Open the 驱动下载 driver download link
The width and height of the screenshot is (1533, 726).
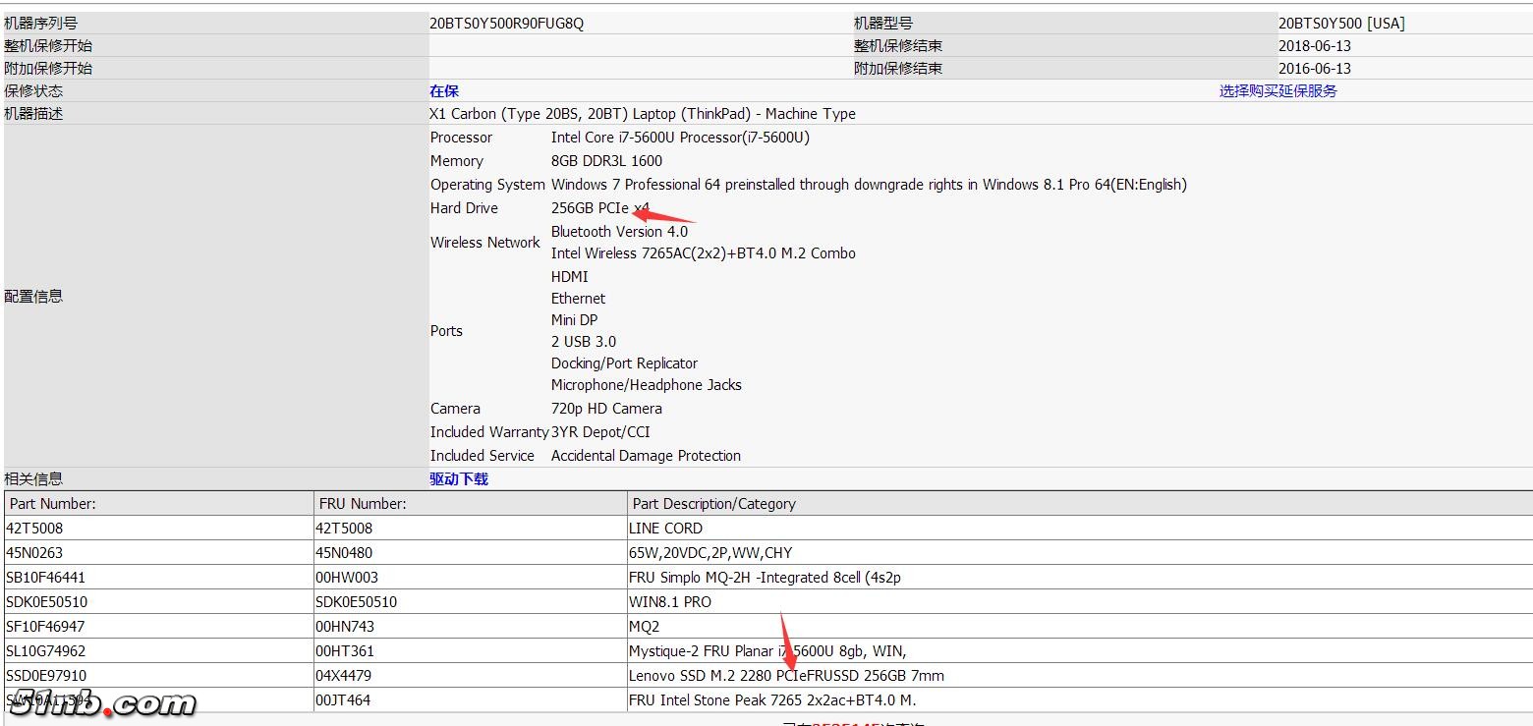(459, 479)
